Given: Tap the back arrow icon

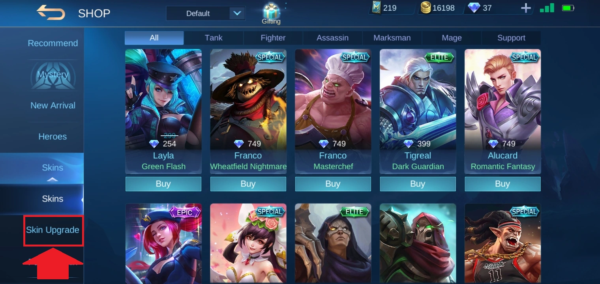Looking at the screenshot, I should click(51, 13).
